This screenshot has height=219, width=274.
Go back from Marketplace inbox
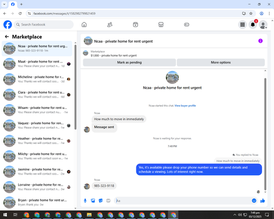[7, 37]
